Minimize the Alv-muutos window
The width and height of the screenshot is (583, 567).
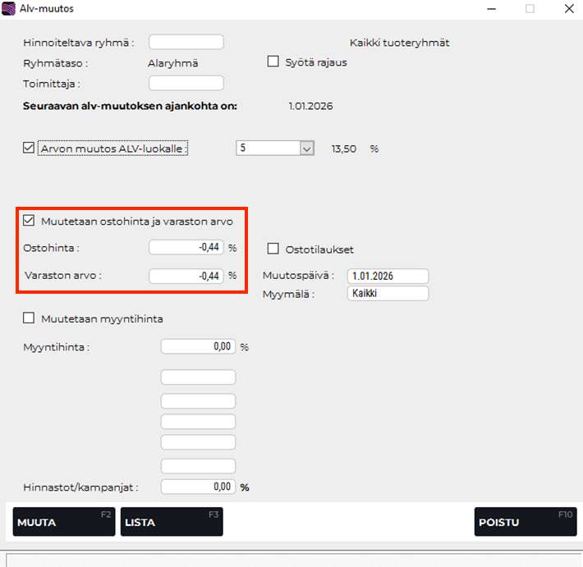[491, 9]
